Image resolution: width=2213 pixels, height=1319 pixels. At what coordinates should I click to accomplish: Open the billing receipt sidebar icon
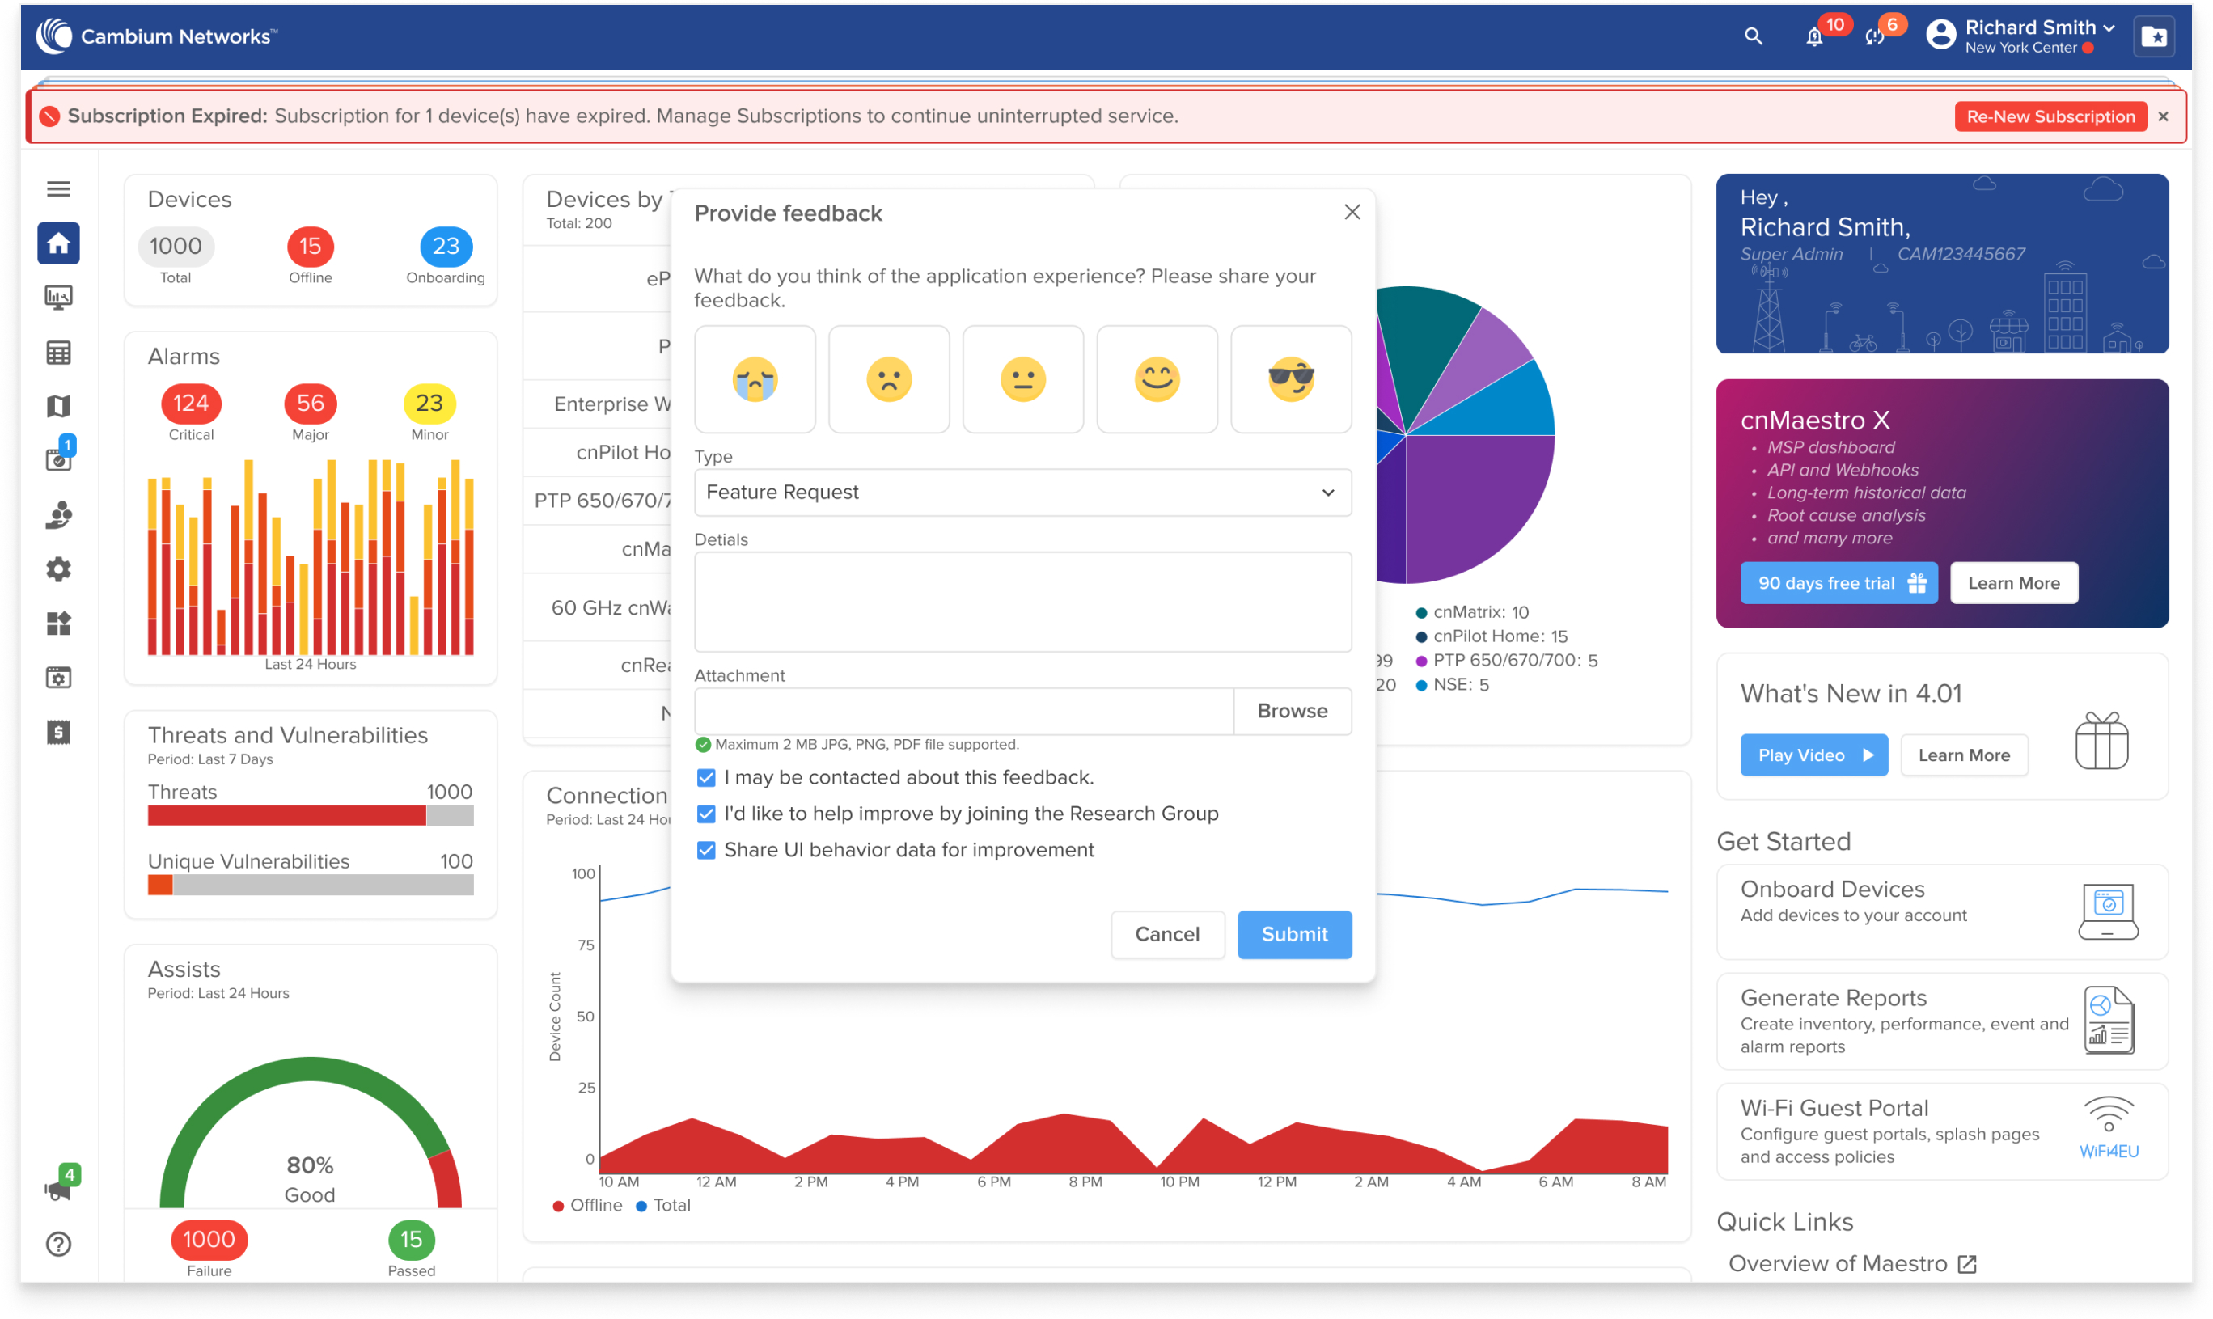click(59, 733)
